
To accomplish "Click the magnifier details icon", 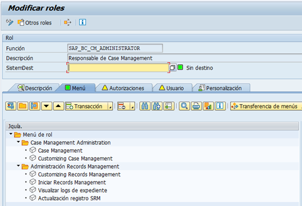I will [184, 106].
